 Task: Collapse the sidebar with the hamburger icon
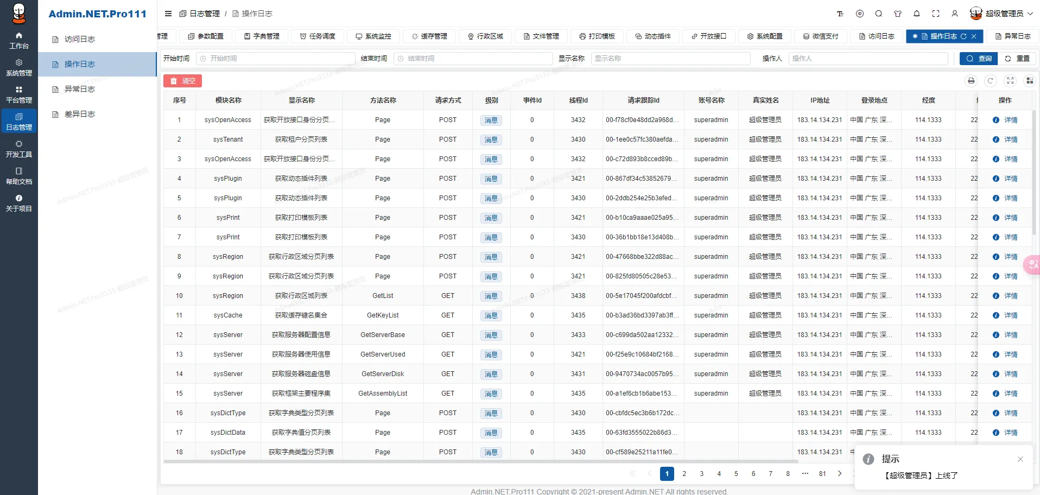(x=168, y=14)
